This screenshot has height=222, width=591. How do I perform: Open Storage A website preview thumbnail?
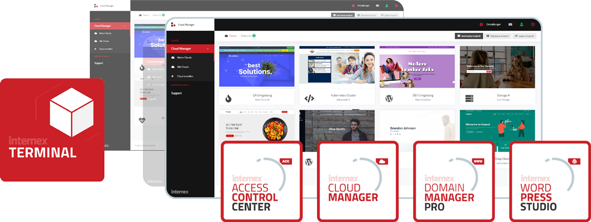[497, 68]
